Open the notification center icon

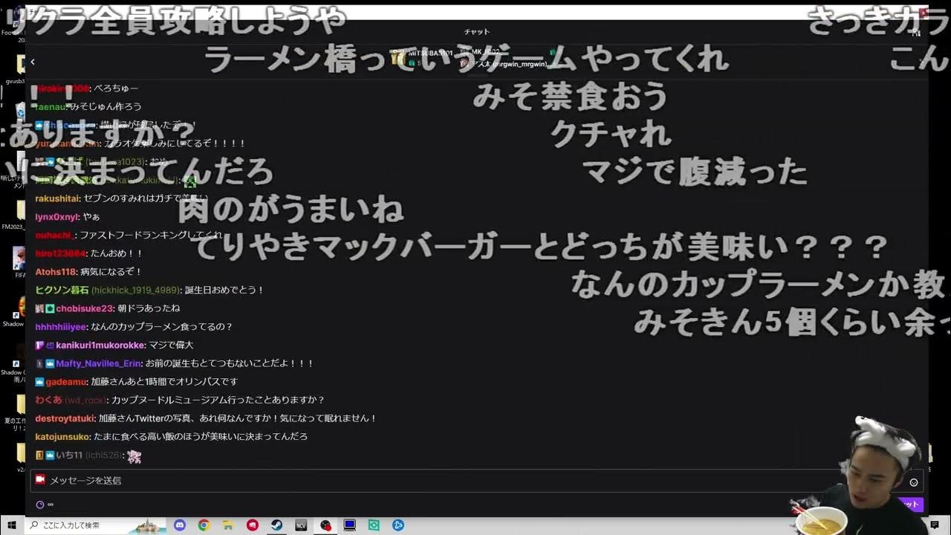click(935, 525)
